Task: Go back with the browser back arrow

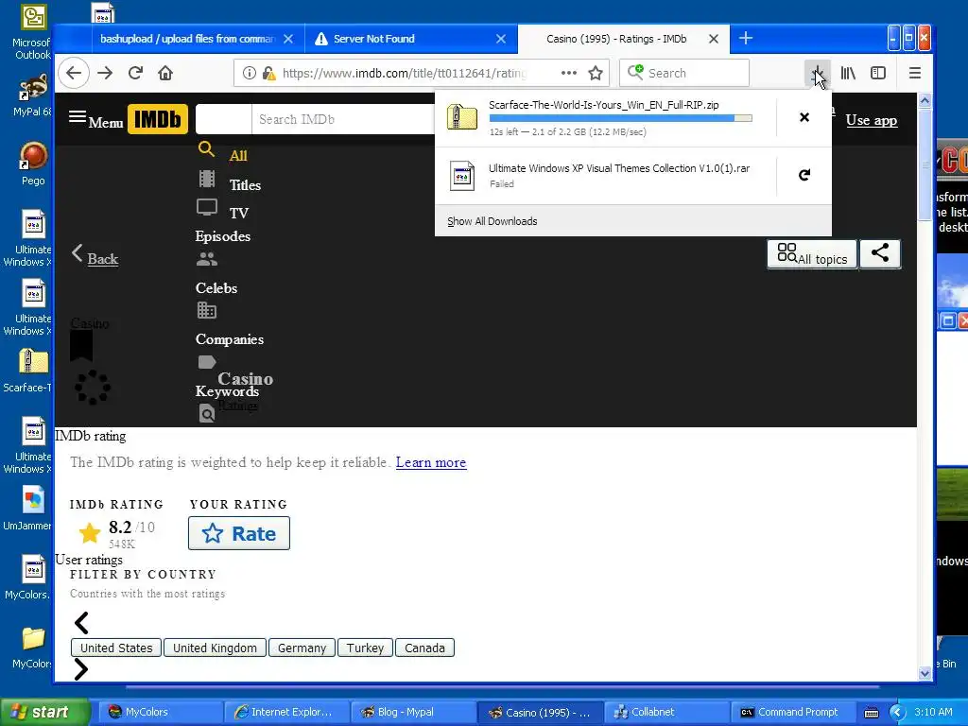Action: [x=74, y=73]
